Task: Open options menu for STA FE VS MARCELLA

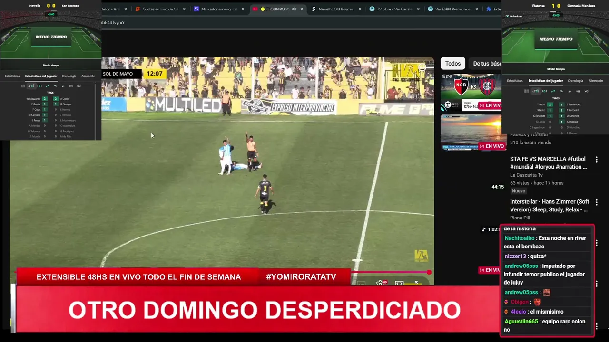Action: coord(597,160)
